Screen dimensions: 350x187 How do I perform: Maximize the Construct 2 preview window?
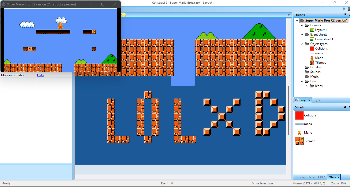103,4
